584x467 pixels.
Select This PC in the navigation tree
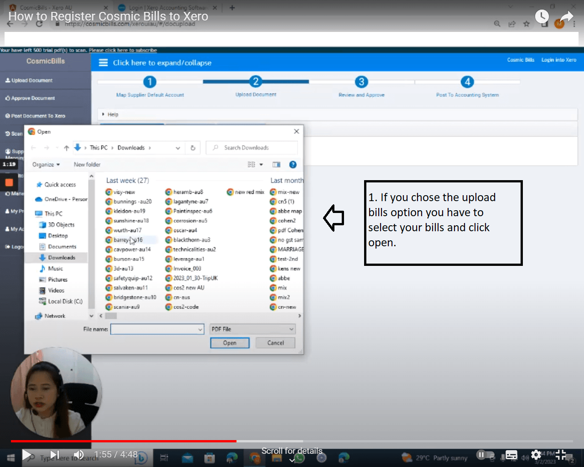coord(49,214)
